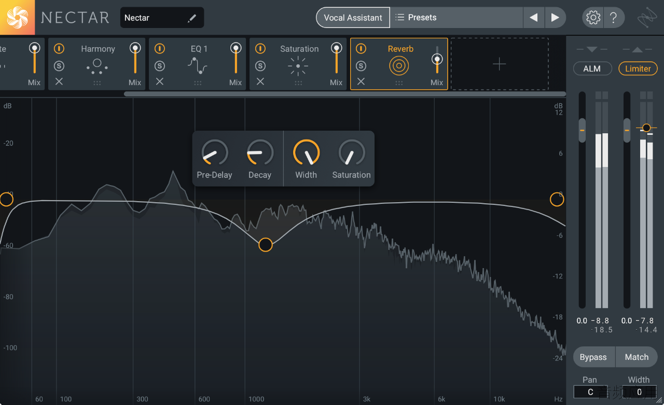664x405 pixels.
Task: Open the Vocal Assistant
Action: point(353,18)
